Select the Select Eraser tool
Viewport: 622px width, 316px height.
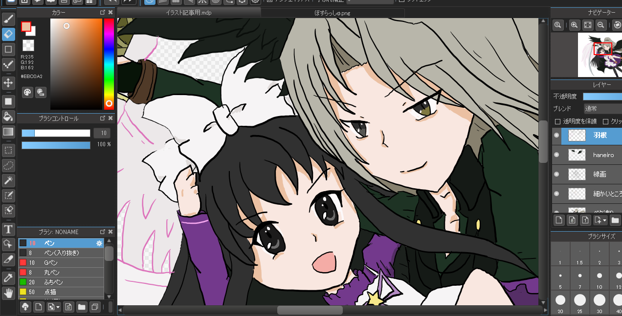(8, 210)
